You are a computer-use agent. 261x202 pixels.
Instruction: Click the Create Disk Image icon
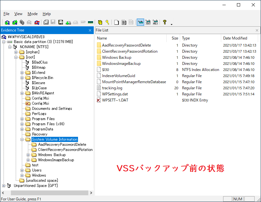coord(46,22)
